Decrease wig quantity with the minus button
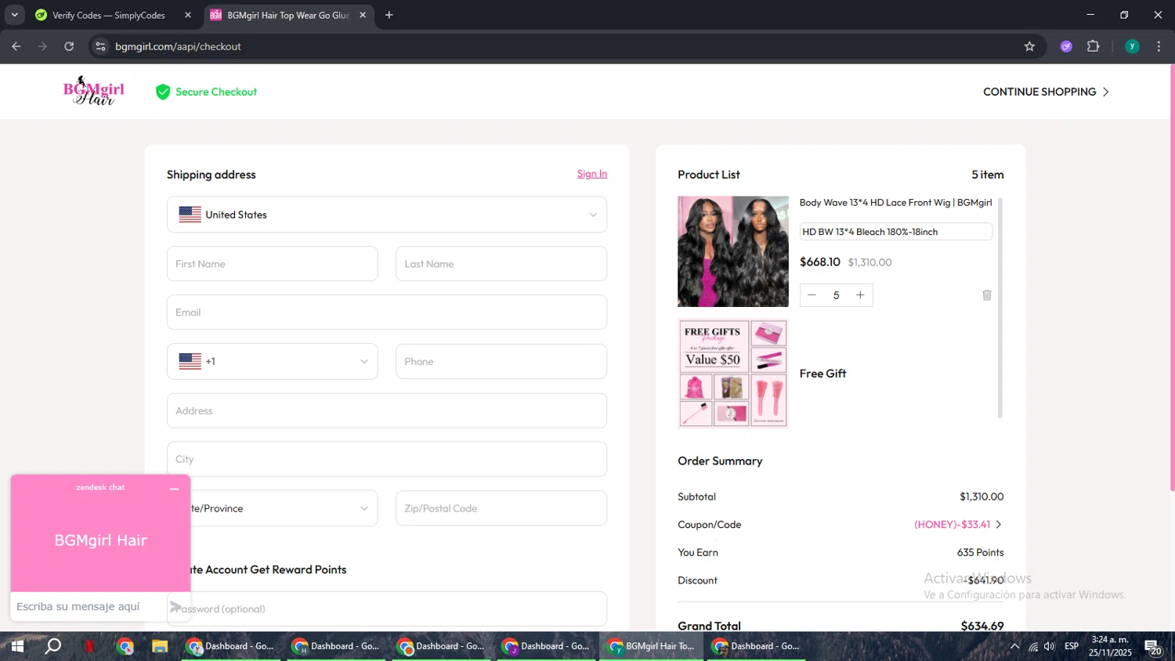Screen dimensions: 1175x661 812,295
